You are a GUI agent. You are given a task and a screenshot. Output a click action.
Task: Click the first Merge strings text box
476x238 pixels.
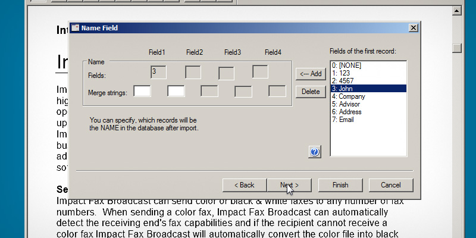pos(142,91)
